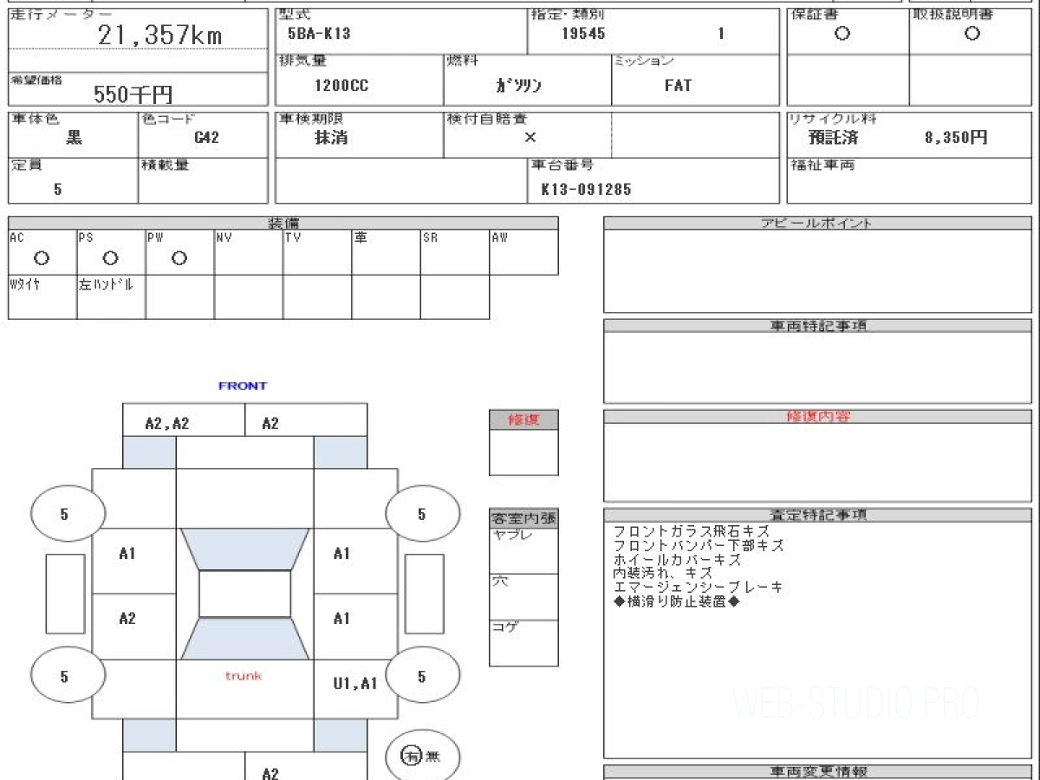Select the 左ハンドル equipment cell
This screenshot has height=780, width=1040.
coord(111,296)
